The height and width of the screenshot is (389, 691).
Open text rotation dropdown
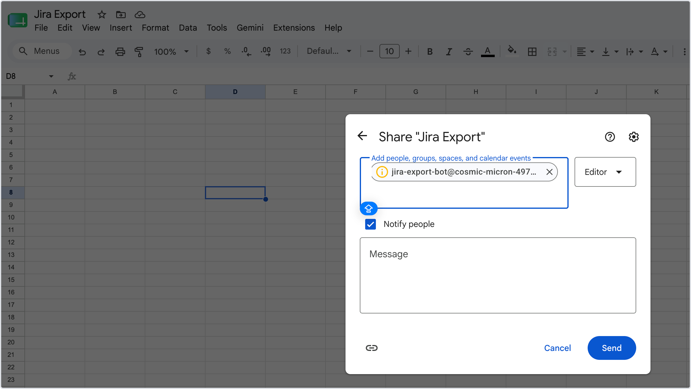click(x=659, y=52)
